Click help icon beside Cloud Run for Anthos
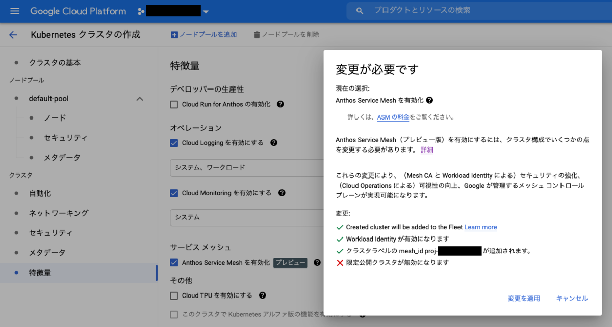The image size is (612, 327). coord(280,104)
